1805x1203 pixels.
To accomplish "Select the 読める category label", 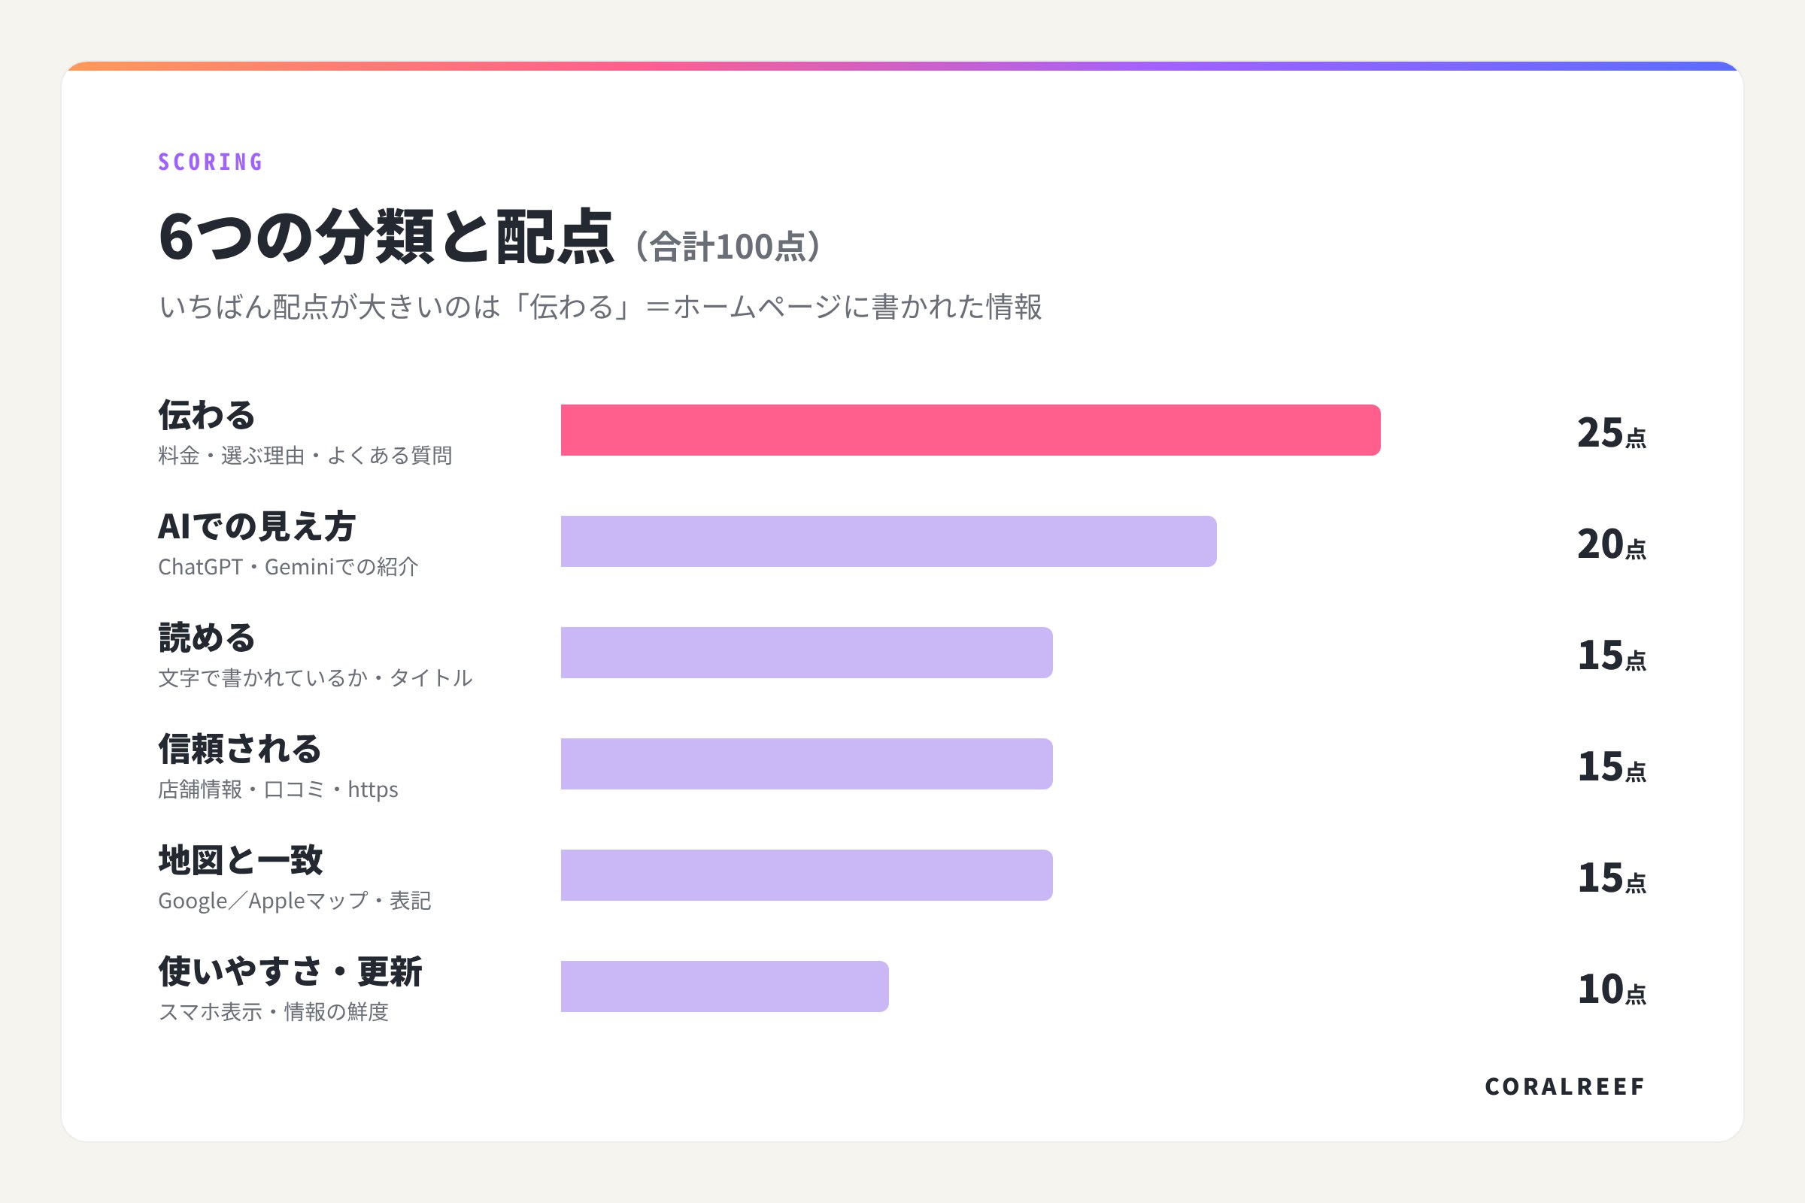I will 206,638.
